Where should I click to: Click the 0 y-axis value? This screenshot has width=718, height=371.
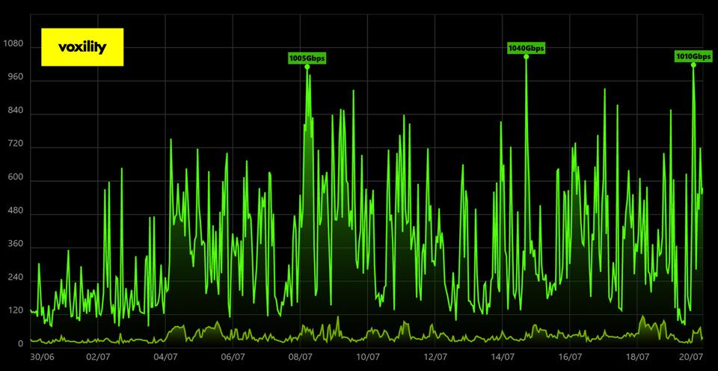(x=21, y=344)
